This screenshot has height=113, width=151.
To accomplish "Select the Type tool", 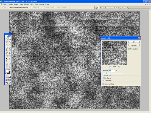I will click(x=10, y=59).
